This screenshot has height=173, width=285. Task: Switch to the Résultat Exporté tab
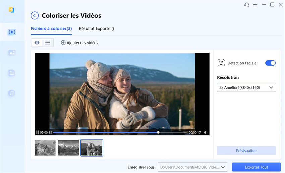[x=97, y=29]
